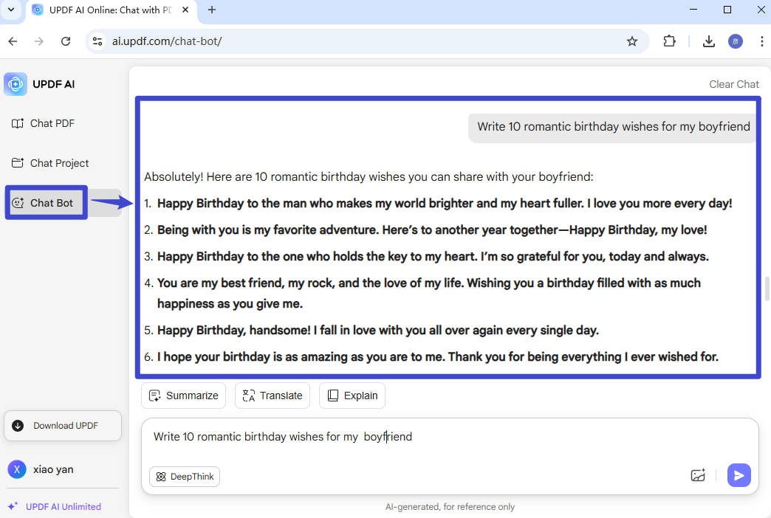Image resolution: width=771 pixels, height=518 pixels.
Task: Click the address bar URL ai.updf.com/chat-bot/
Action: (x=167, y=41)
